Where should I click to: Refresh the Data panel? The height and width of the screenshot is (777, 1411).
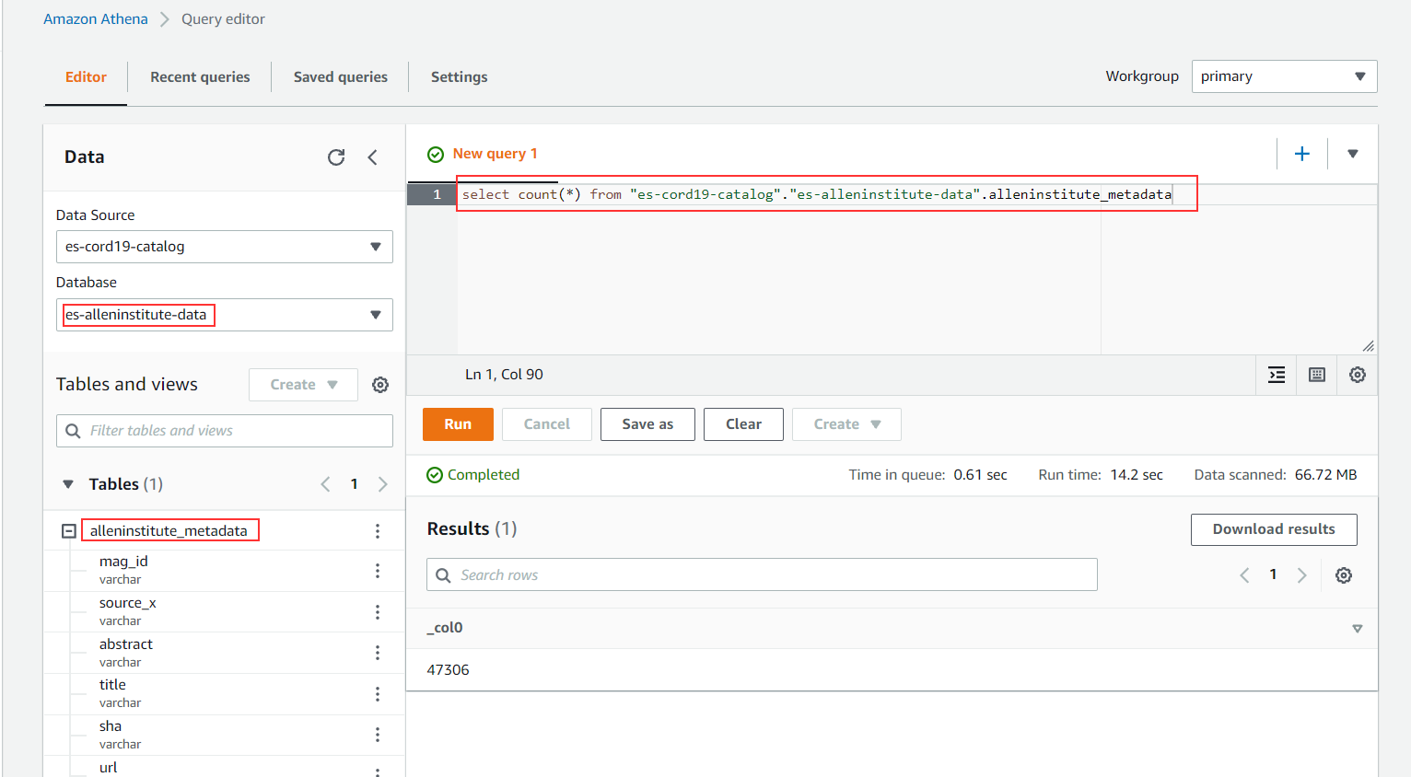(336, 157)
